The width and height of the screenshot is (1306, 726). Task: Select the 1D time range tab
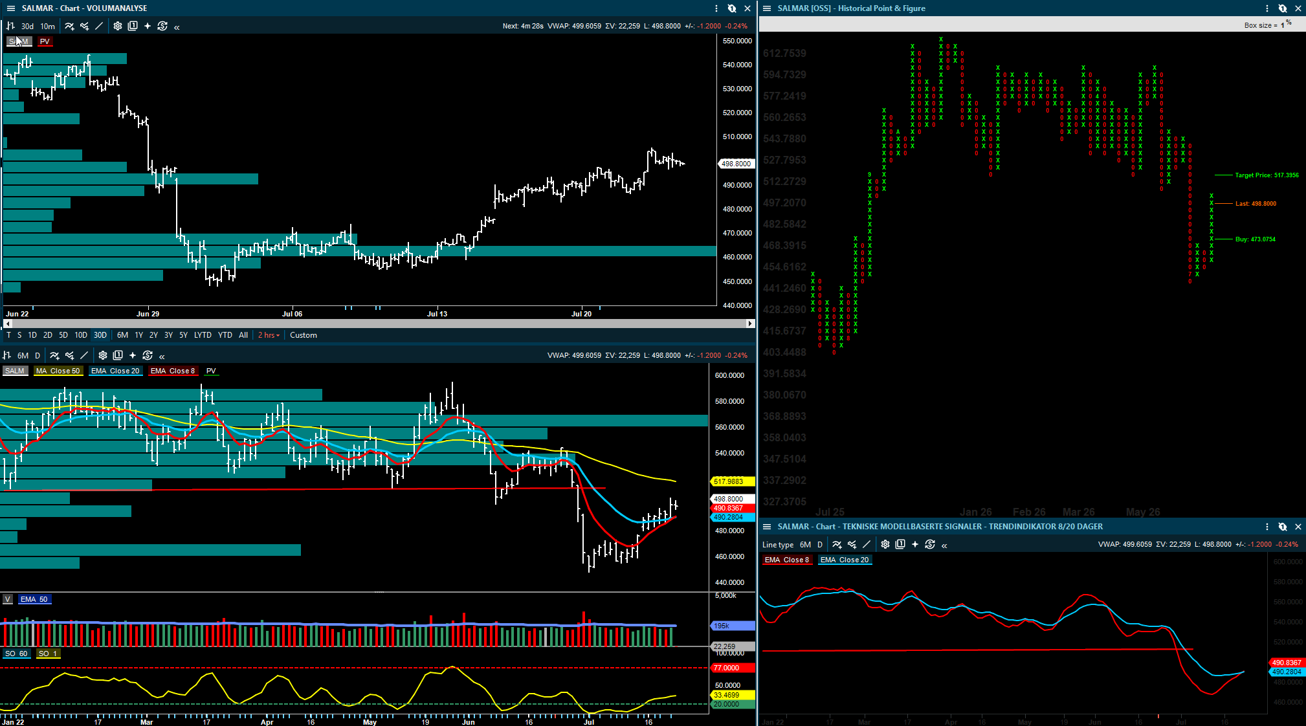pos(32,335)
